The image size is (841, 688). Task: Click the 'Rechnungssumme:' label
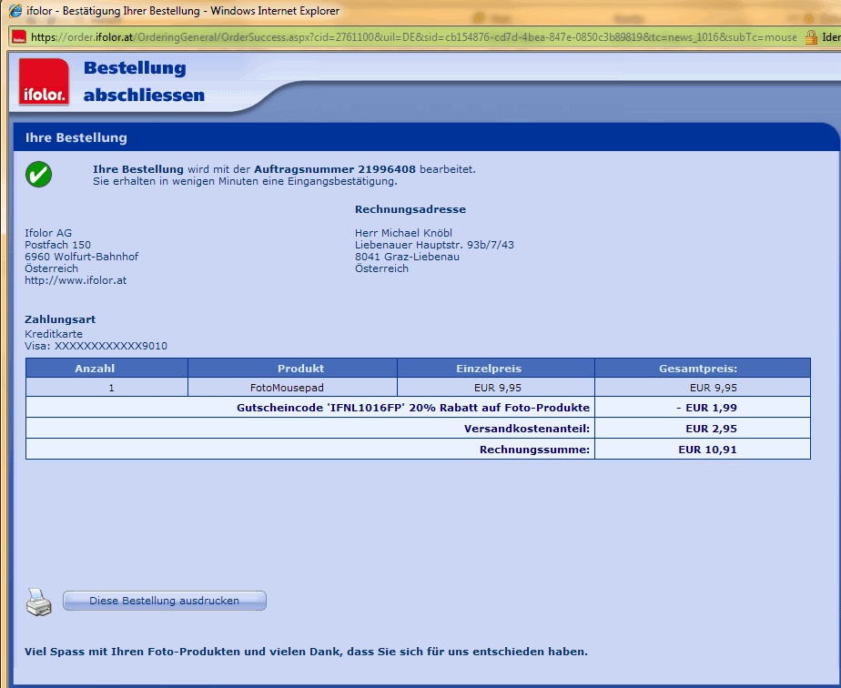pyautogui.click(x=535, y=450)
